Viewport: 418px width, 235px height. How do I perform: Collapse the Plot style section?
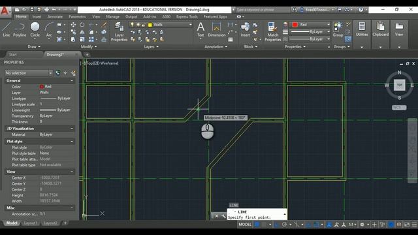[72, 141]
